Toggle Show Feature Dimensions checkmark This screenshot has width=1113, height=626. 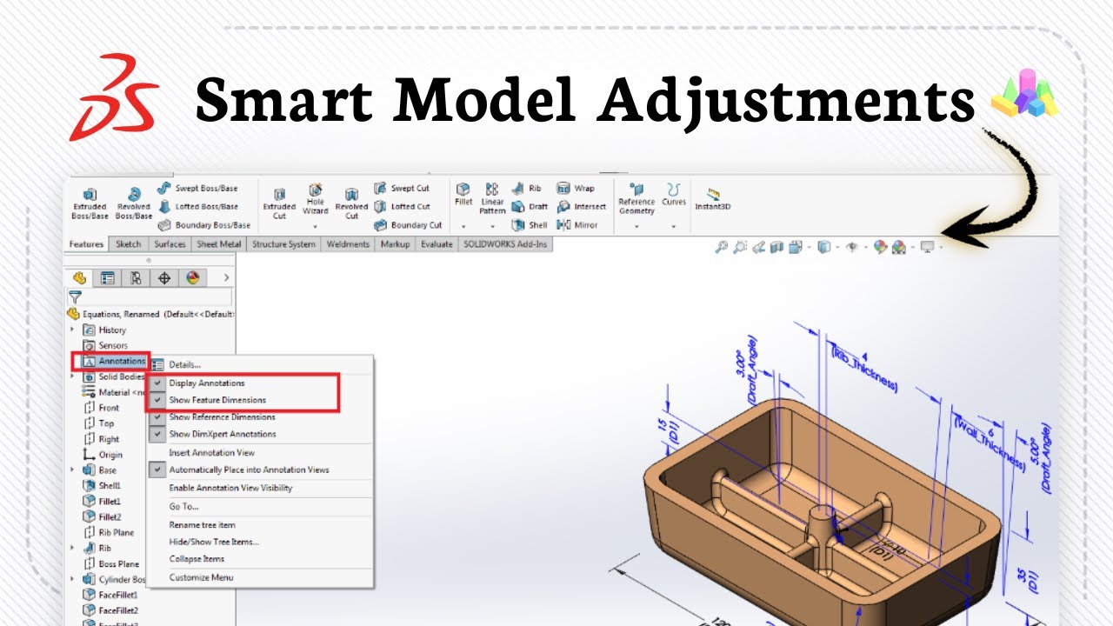(x=157, y=400)
